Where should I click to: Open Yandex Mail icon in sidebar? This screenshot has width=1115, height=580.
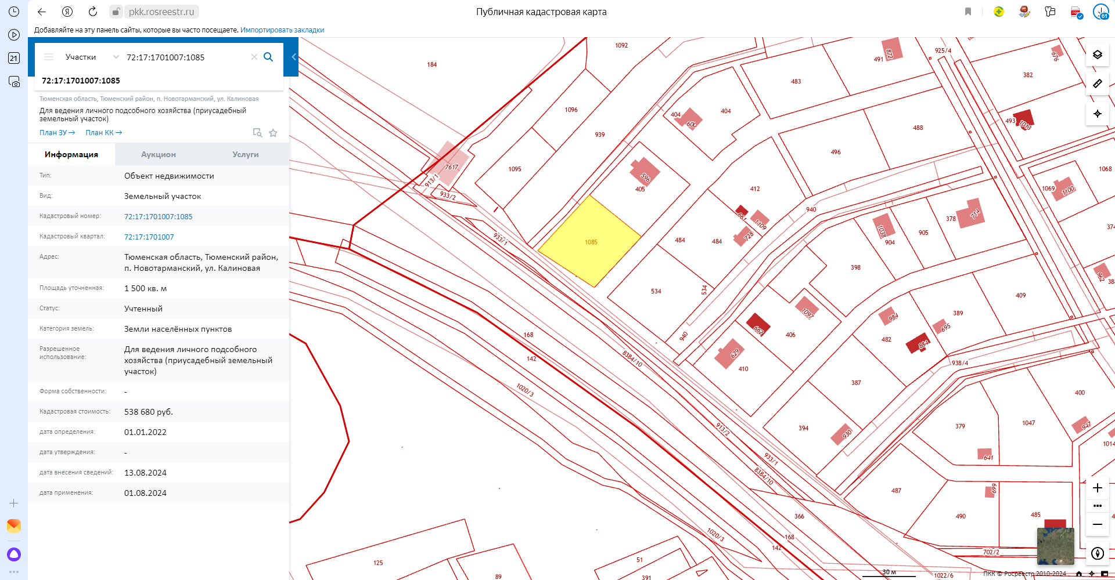pos(14,526)
